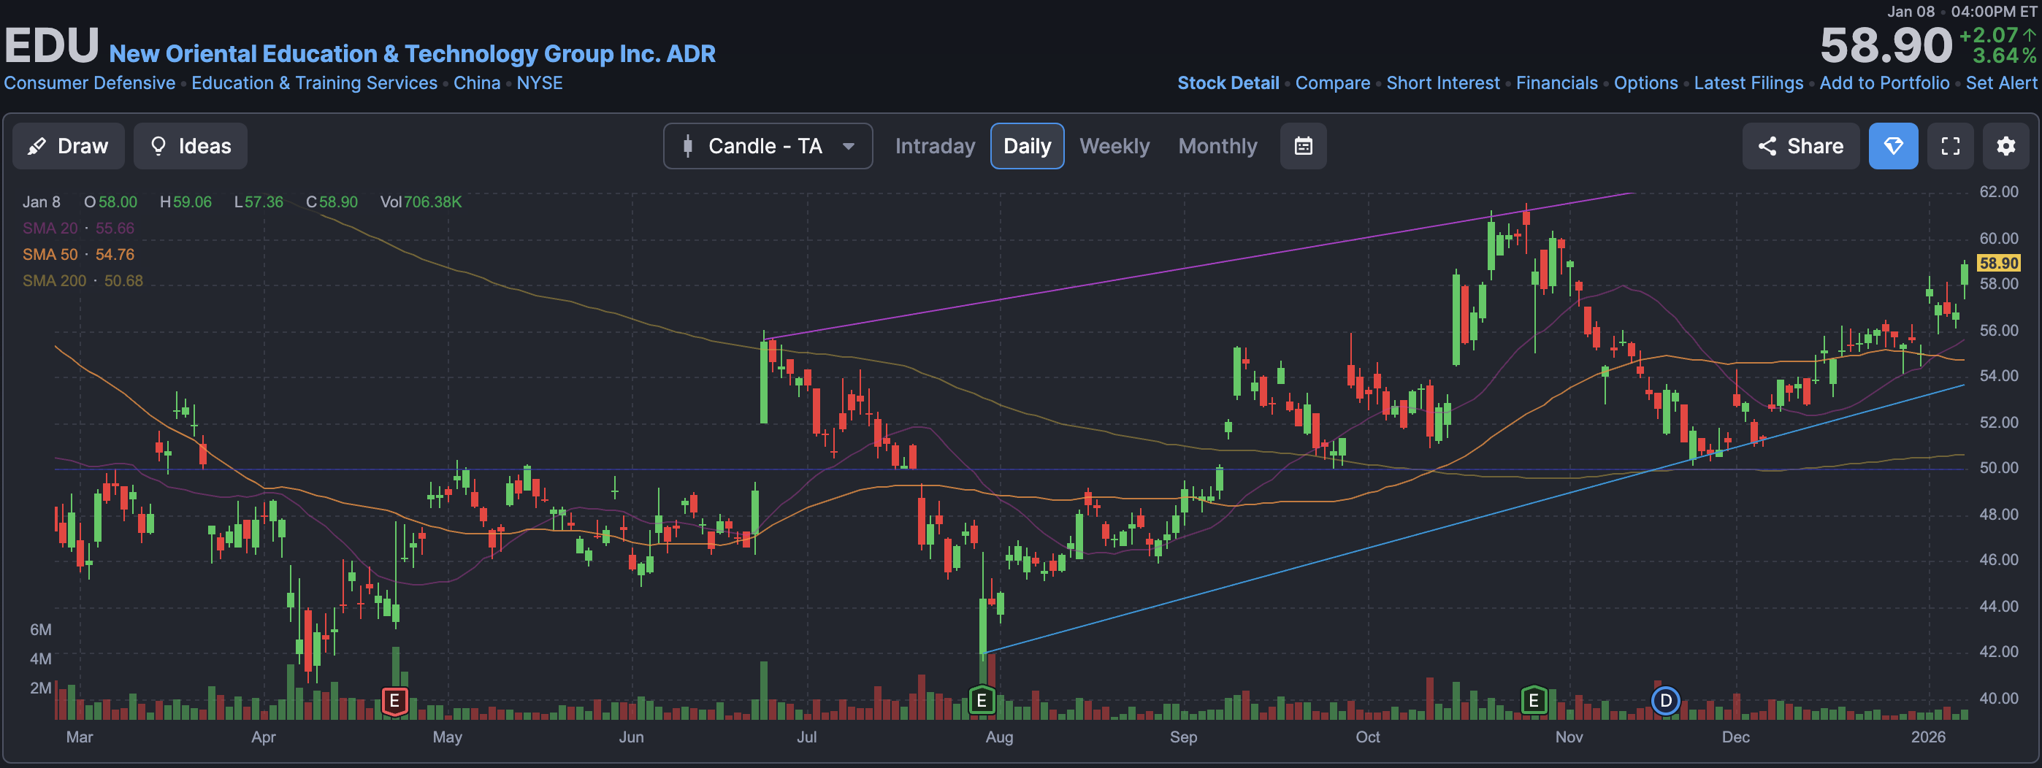
Task: Click the O 58.00 open value
Action: pos(111,202)
